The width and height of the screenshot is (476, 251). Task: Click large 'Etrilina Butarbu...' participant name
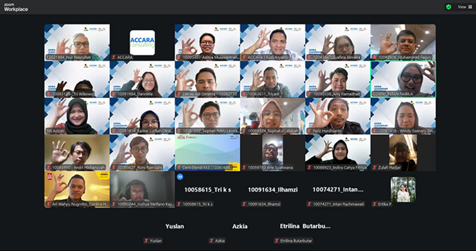click(305, 227)
